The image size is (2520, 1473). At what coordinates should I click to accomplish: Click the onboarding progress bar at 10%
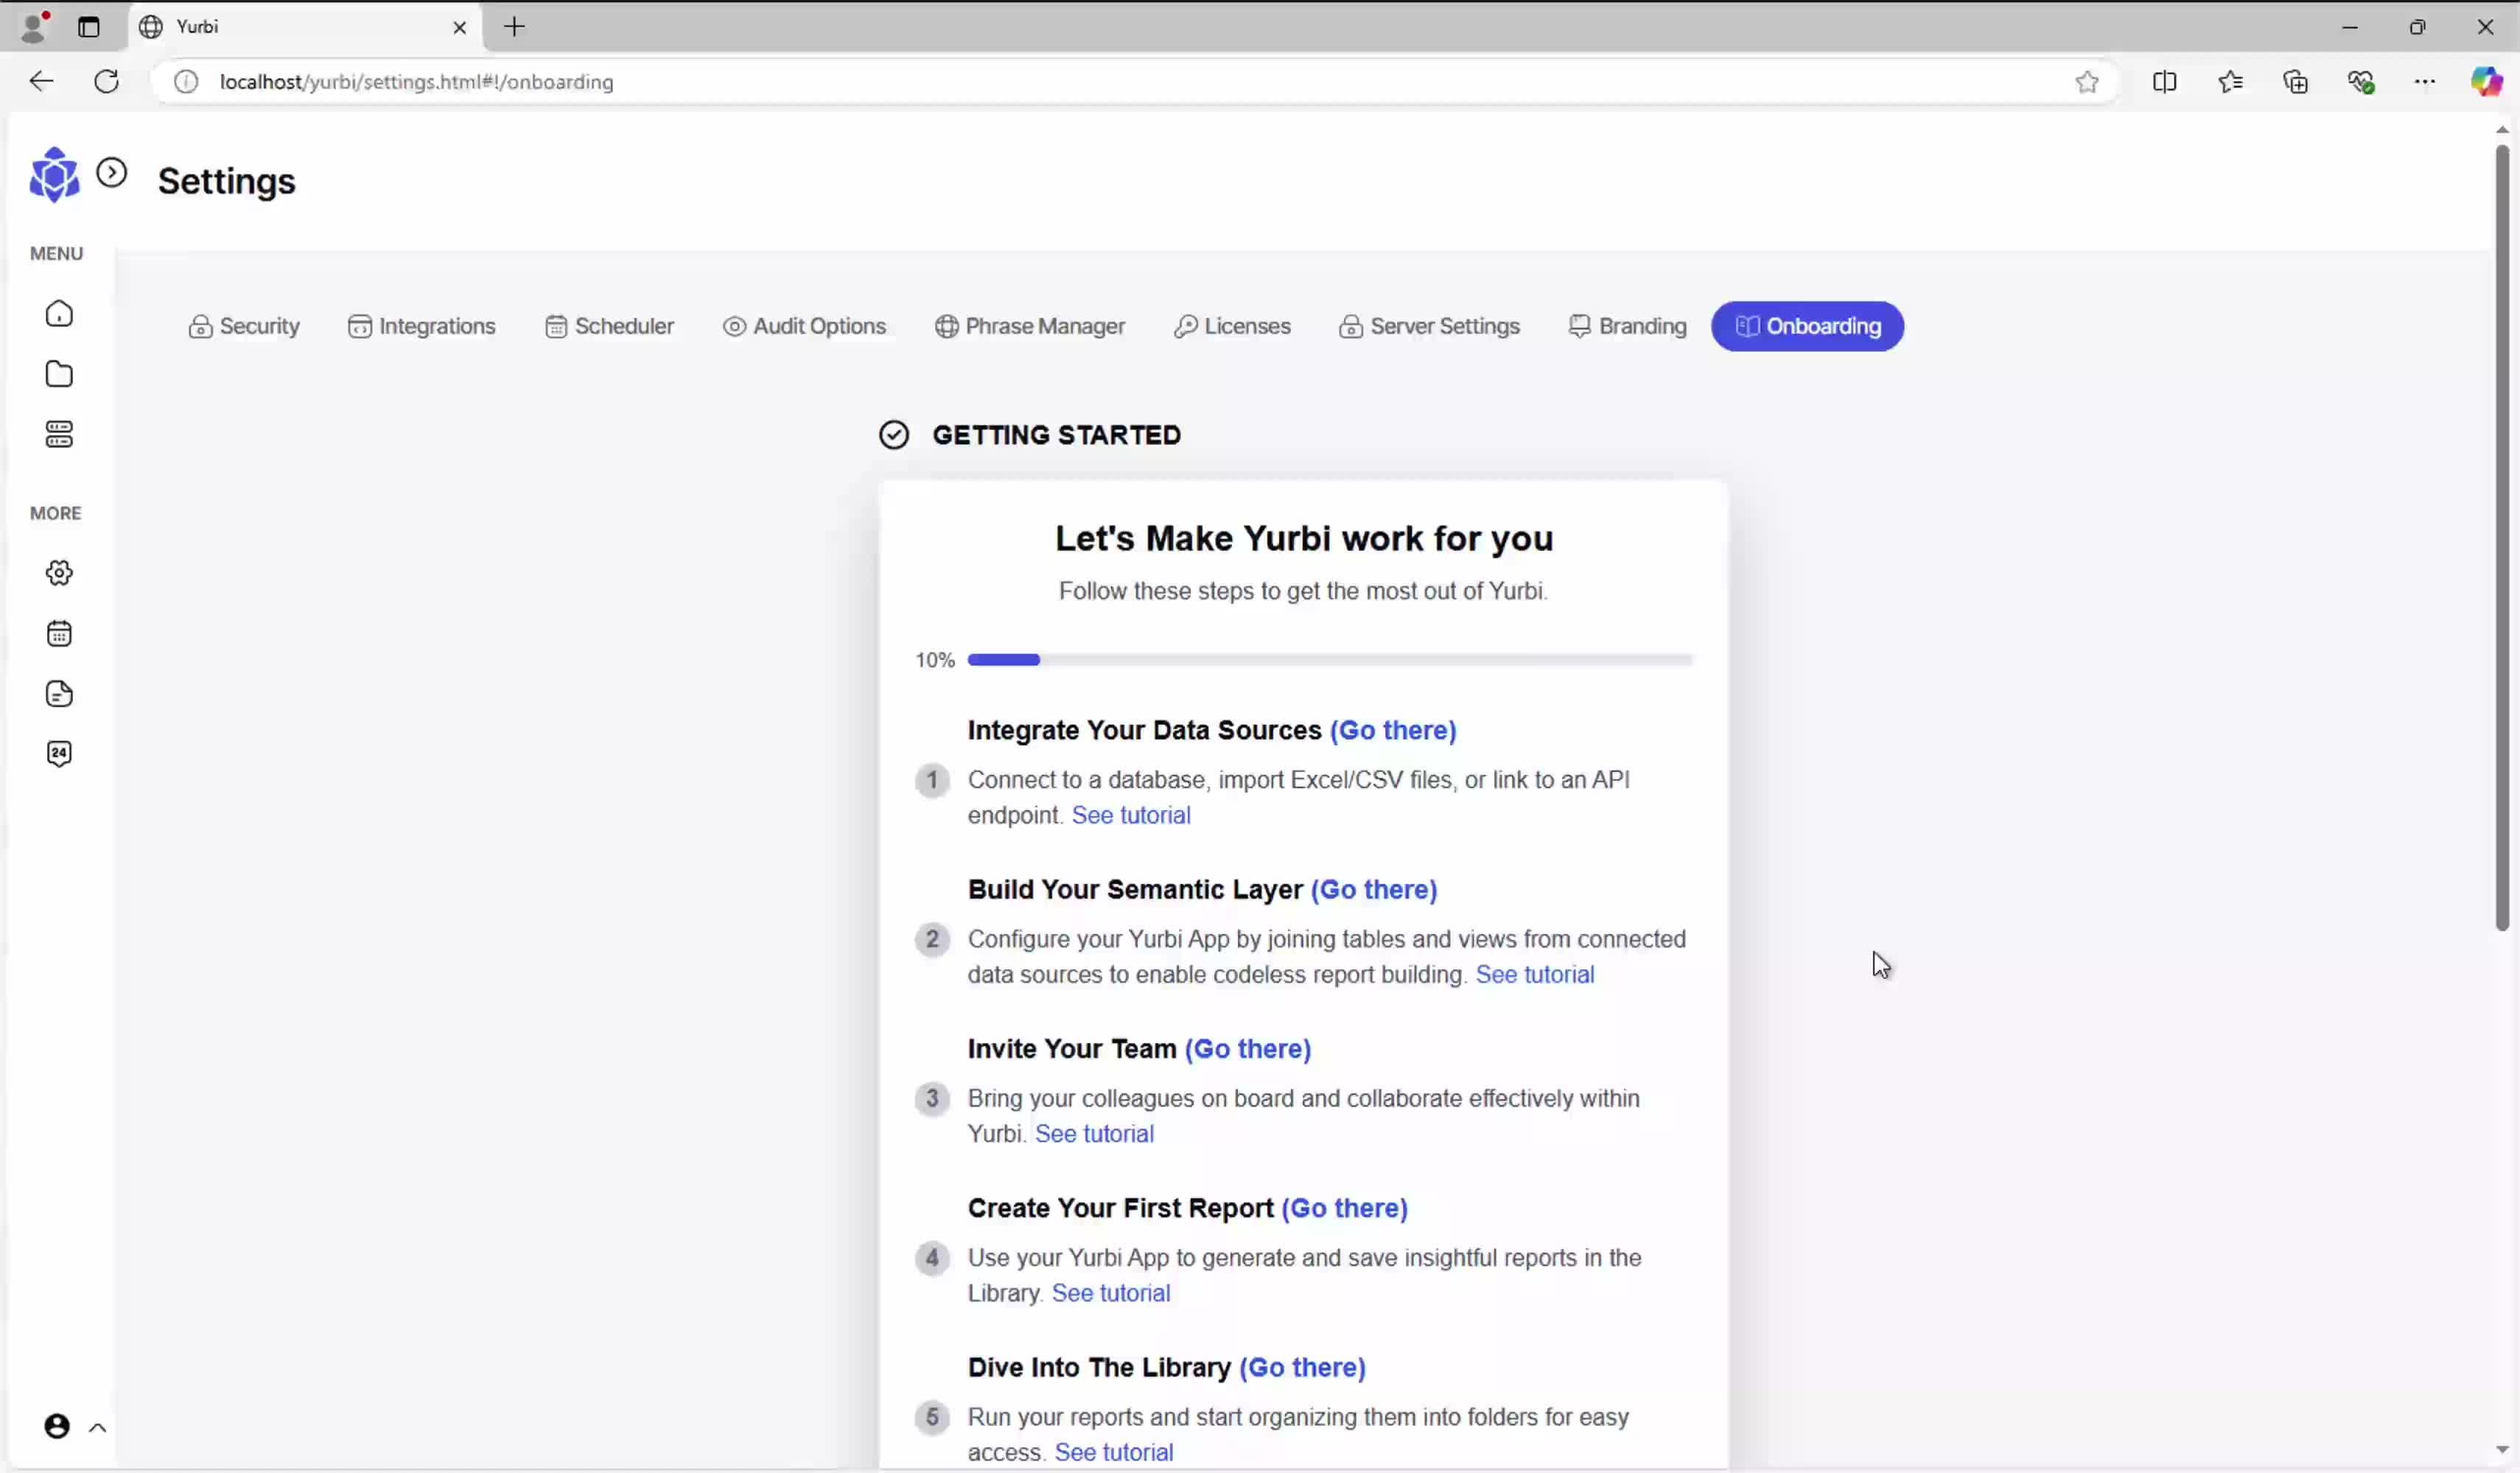click(1330, 660)
